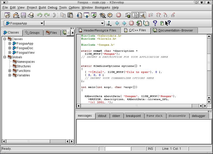Click the build gear icon
This screenshot has width=213, height=154.
click(x=110, y=15)
